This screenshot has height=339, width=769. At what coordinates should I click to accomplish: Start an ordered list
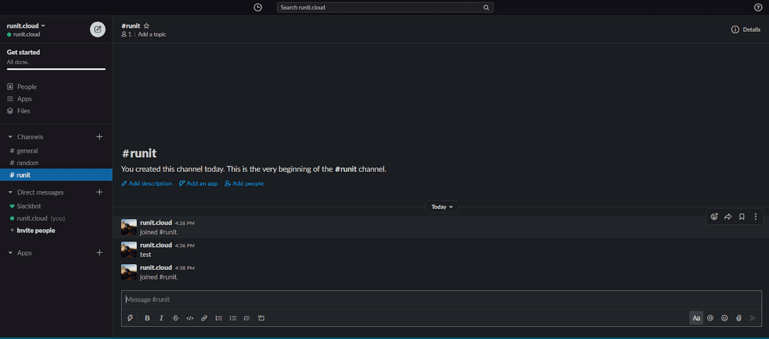219,318
